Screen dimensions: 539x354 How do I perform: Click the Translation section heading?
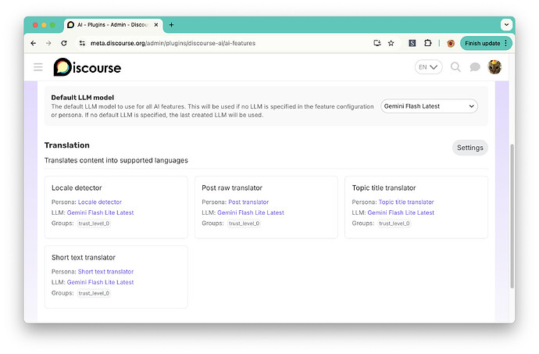(67, 145)
